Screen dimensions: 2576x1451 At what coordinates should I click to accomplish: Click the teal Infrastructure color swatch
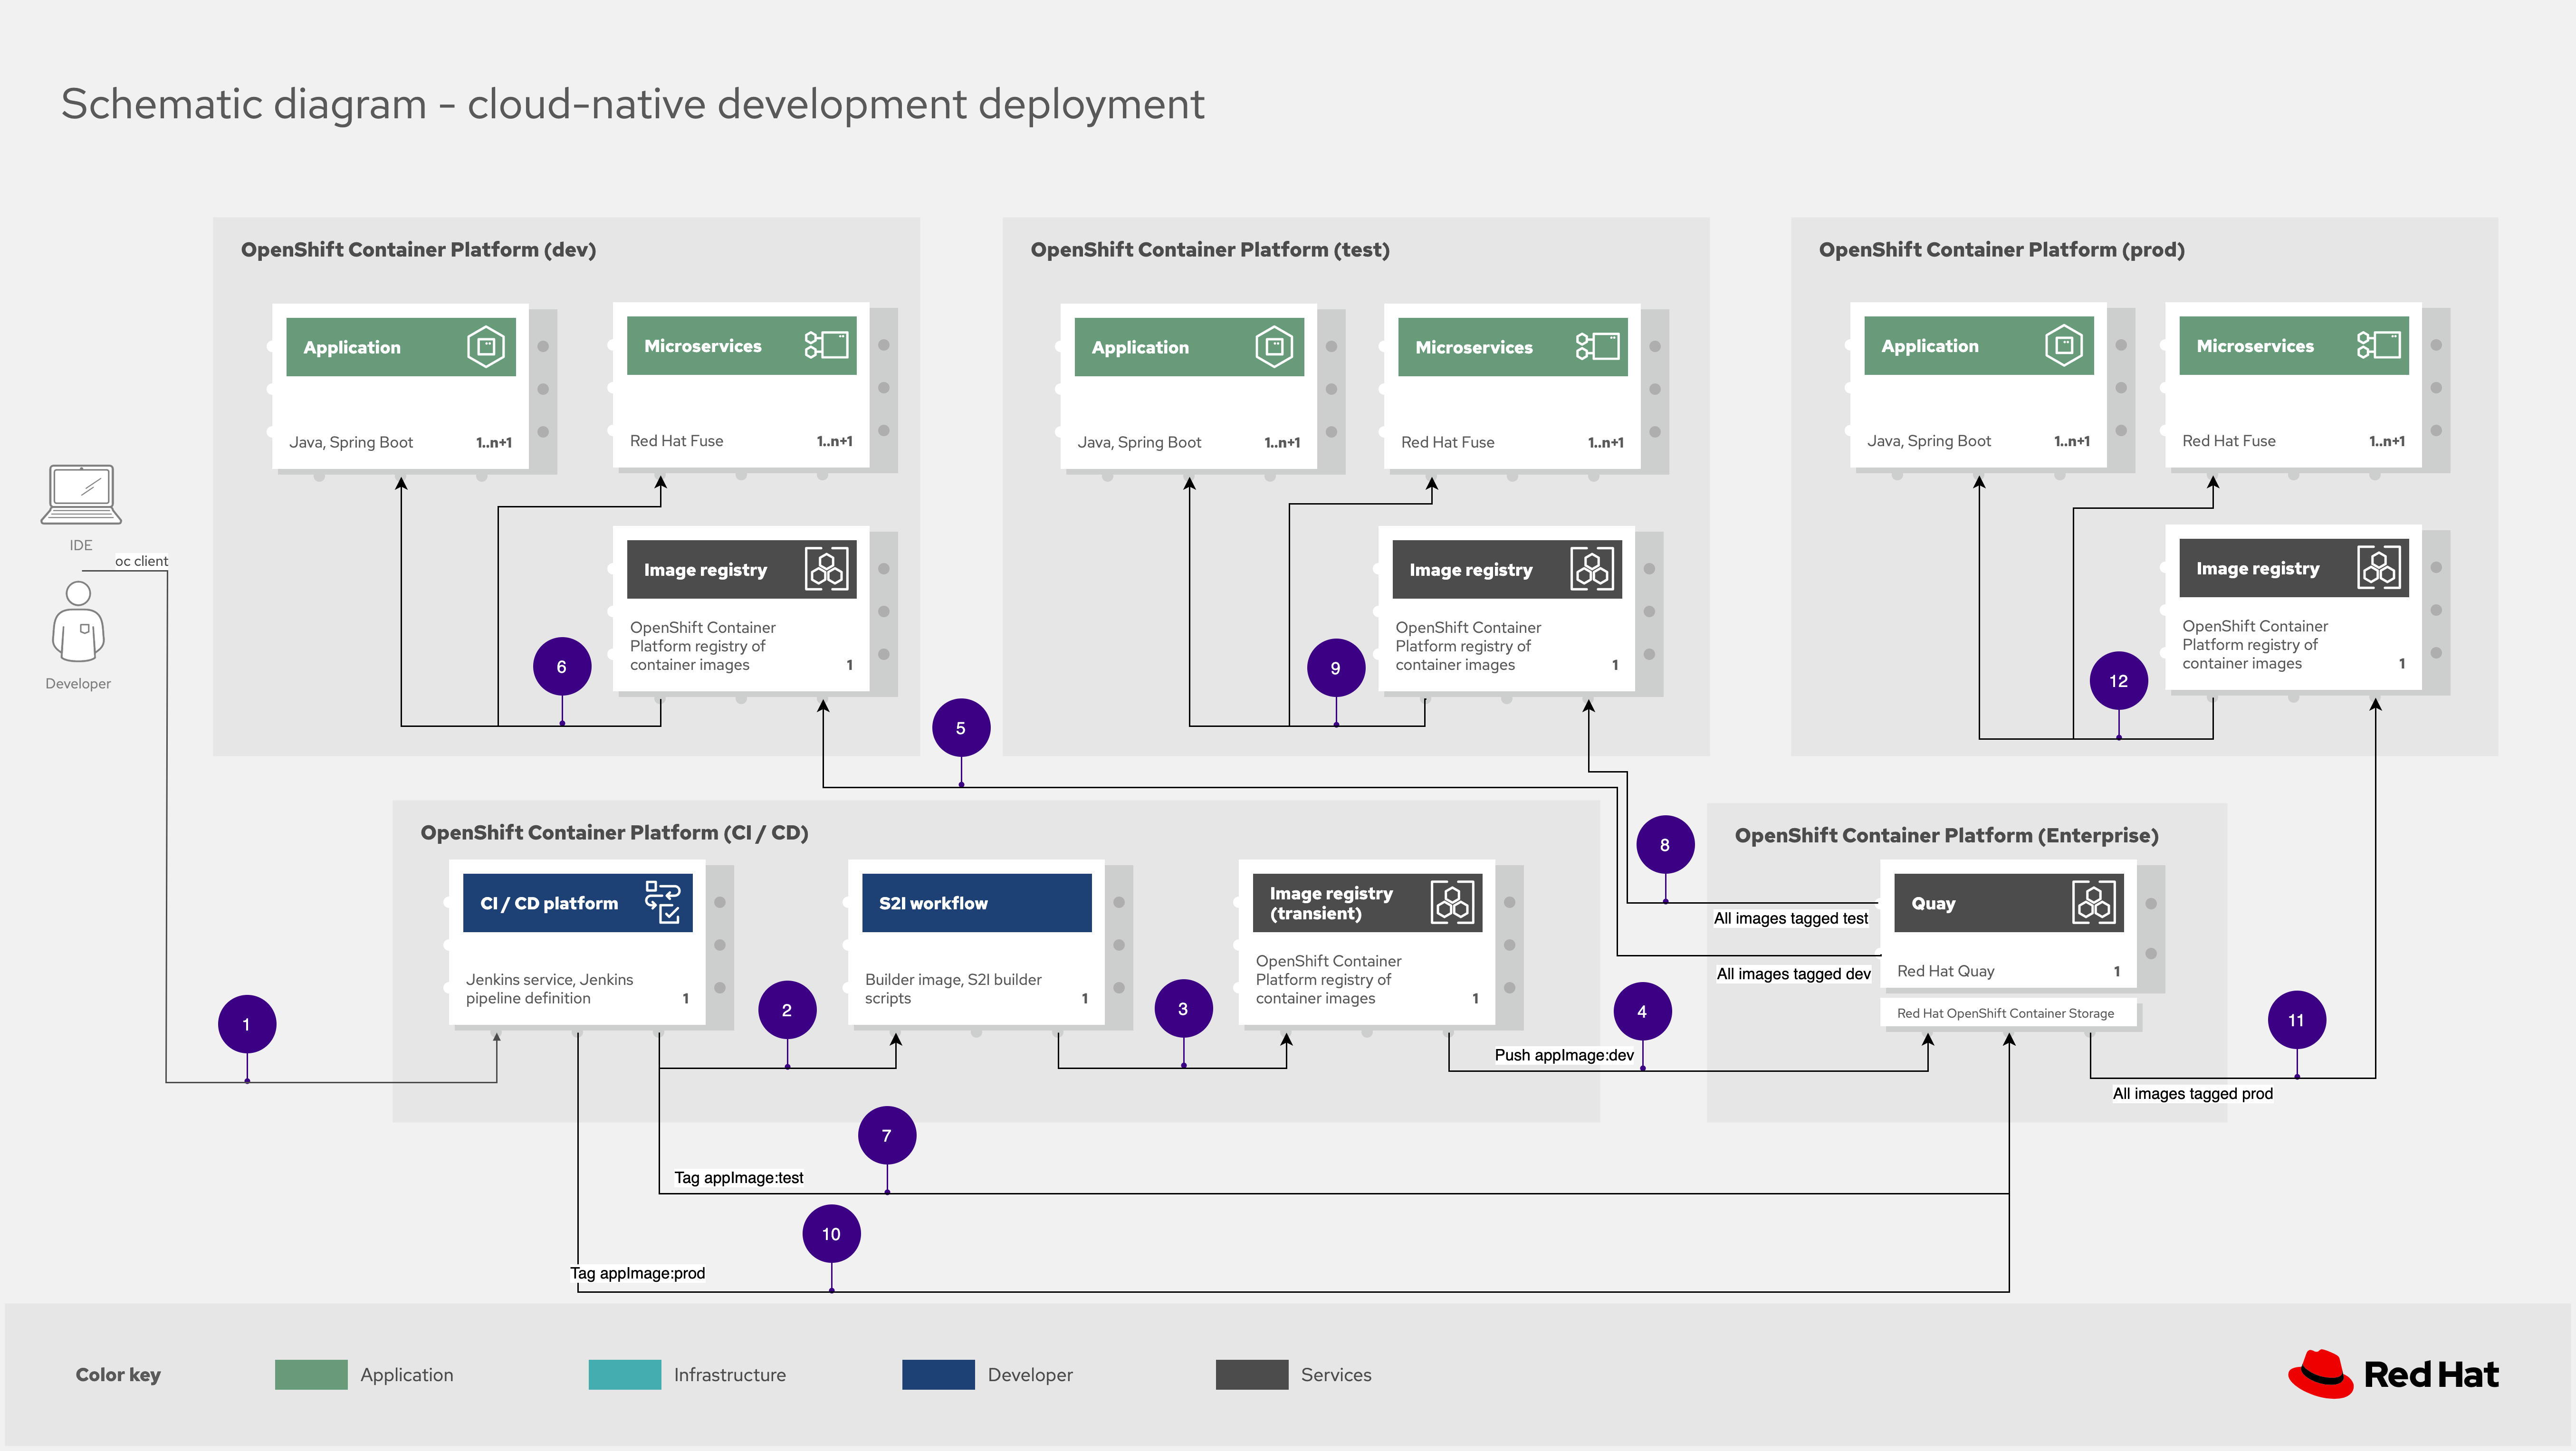coord(625,1374)
